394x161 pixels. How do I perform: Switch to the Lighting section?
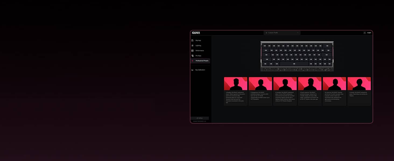tap(198, 46)
